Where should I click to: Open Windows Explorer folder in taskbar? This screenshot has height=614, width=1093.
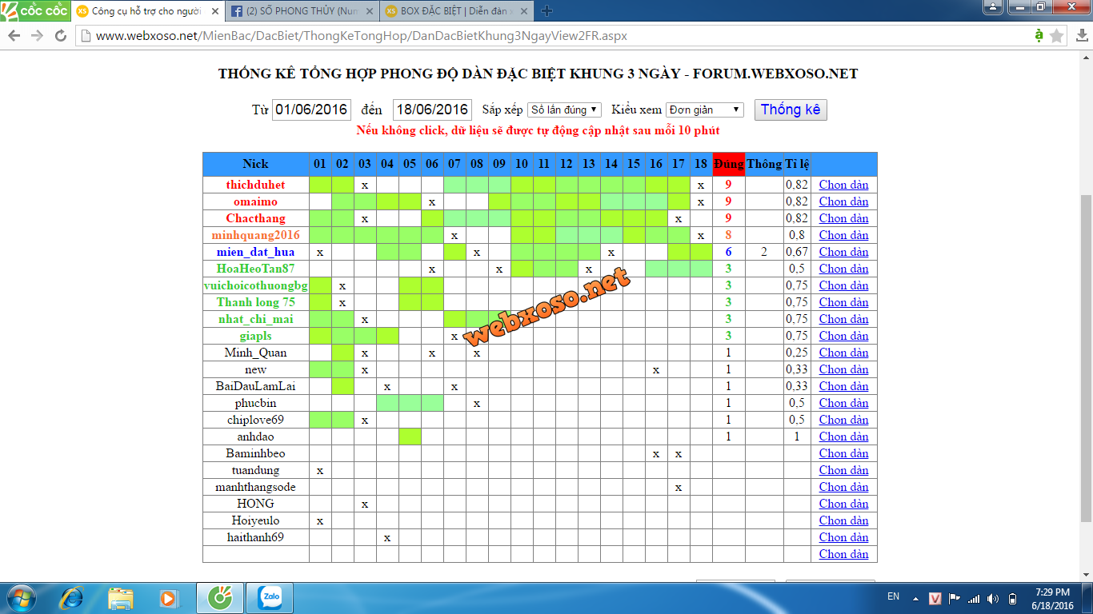point(121,598)
